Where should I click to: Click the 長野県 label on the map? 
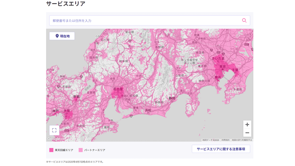click(x=159, y=47)
